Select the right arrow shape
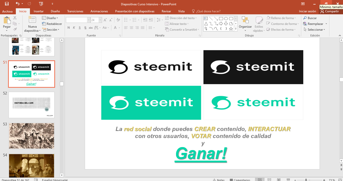This screenshot has width=343, height=181. [221, 24]
